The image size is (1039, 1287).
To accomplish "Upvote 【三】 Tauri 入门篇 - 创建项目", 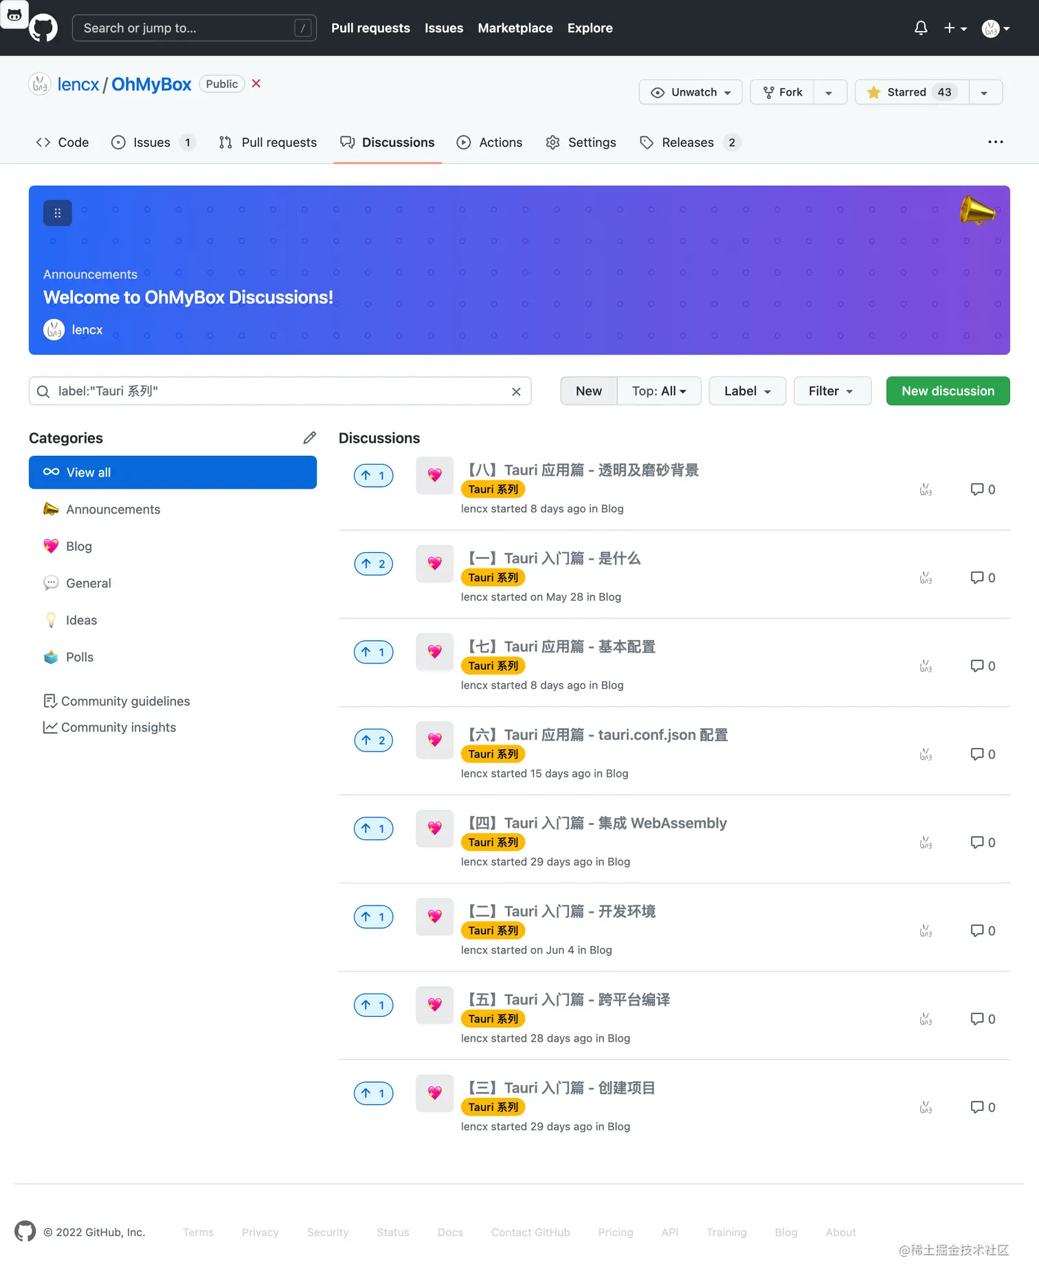I will [x=374, y=1093].
